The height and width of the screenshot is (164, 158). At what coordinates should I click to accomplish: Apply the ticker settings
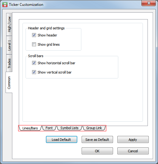point(133,140)
